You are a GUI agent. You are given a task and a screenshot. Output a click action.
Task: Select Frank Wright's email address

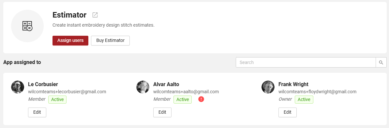(x=318, y=92)
